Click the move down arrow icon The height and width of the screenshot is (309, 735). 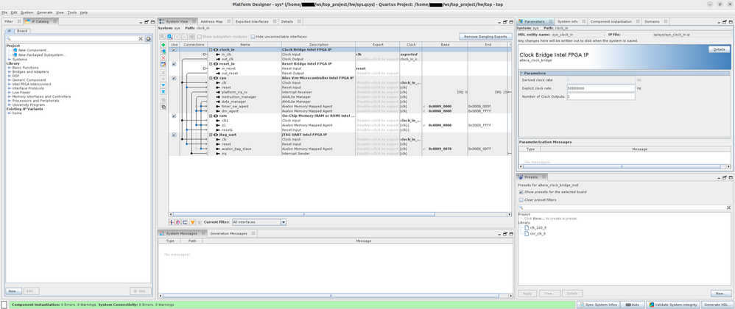(x=163, y=85)
